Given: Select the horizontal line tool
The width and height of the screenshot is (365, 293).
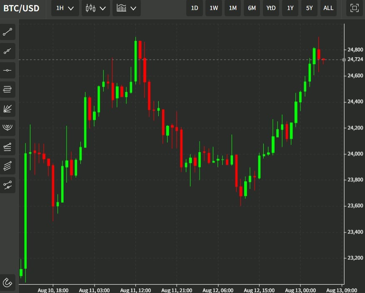Looking at the screenshot, I should coord(7,70).
